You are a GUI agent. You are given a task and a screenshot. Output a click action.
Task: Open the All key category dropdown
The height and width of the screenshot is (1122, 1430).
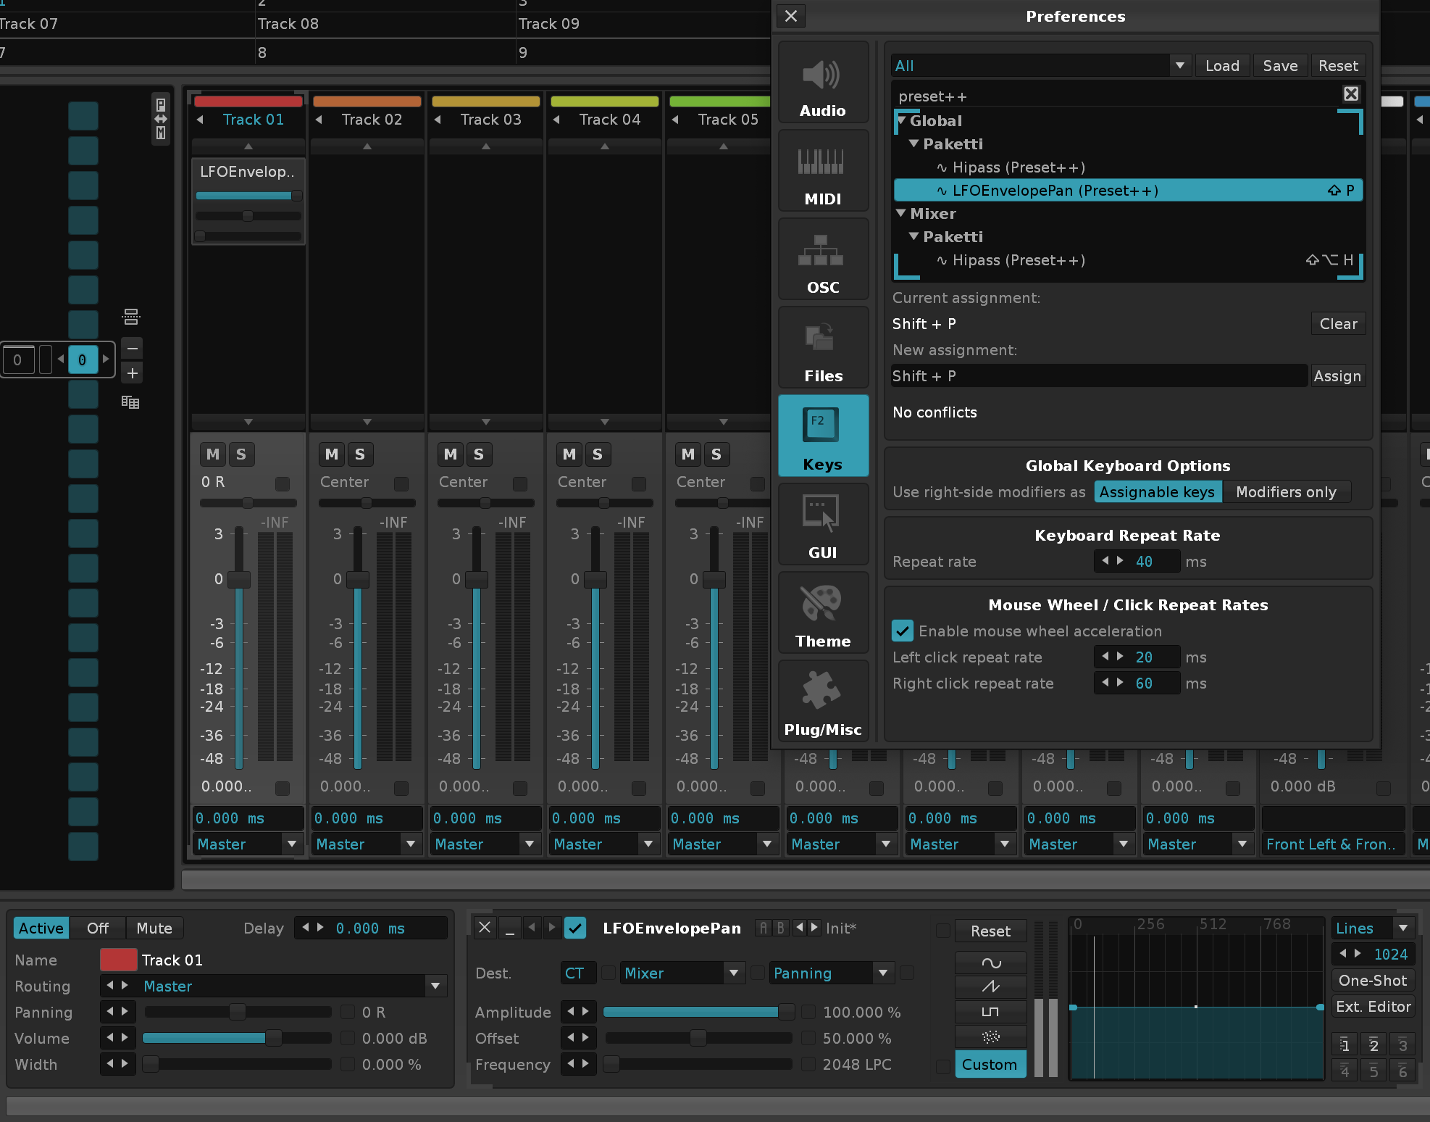(x=1179, y=66)
